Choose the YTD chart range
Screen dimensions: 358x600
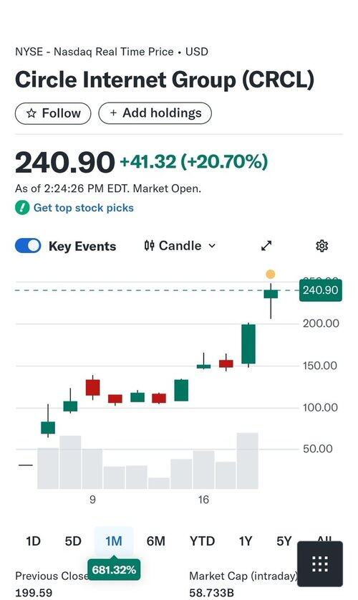click(x=202, y=541)
